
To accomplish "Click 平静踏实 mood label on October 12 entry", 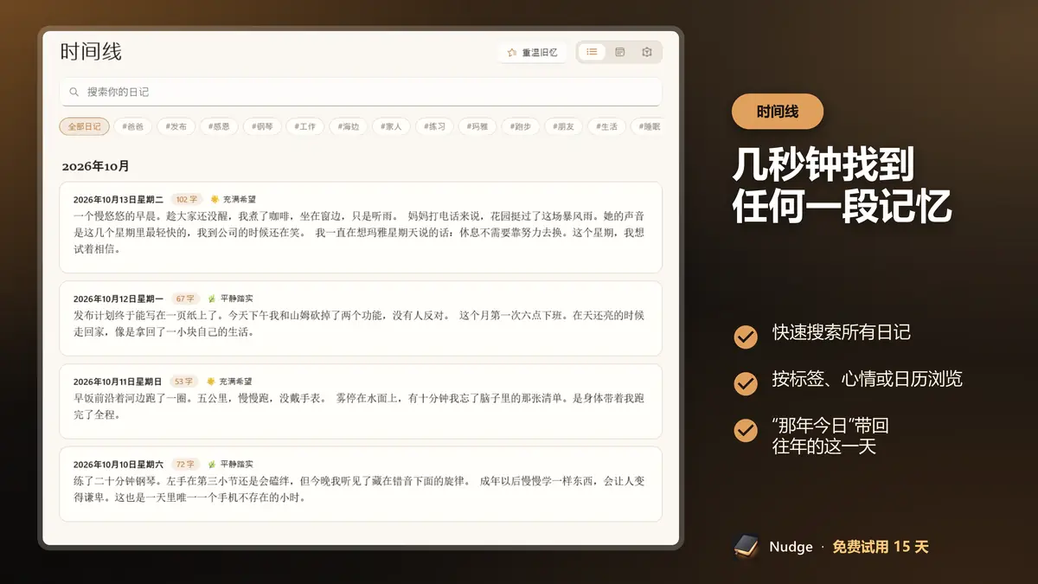I will [237, 298].
